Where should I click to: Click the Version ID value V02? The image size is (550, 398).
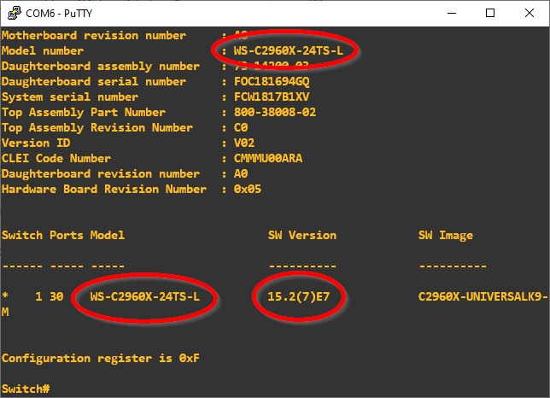tap(244, 143)
